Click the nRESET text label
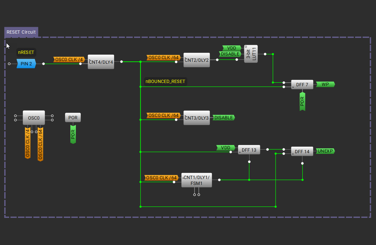Viewport: 376px width, 245px height. coord(26,52)
